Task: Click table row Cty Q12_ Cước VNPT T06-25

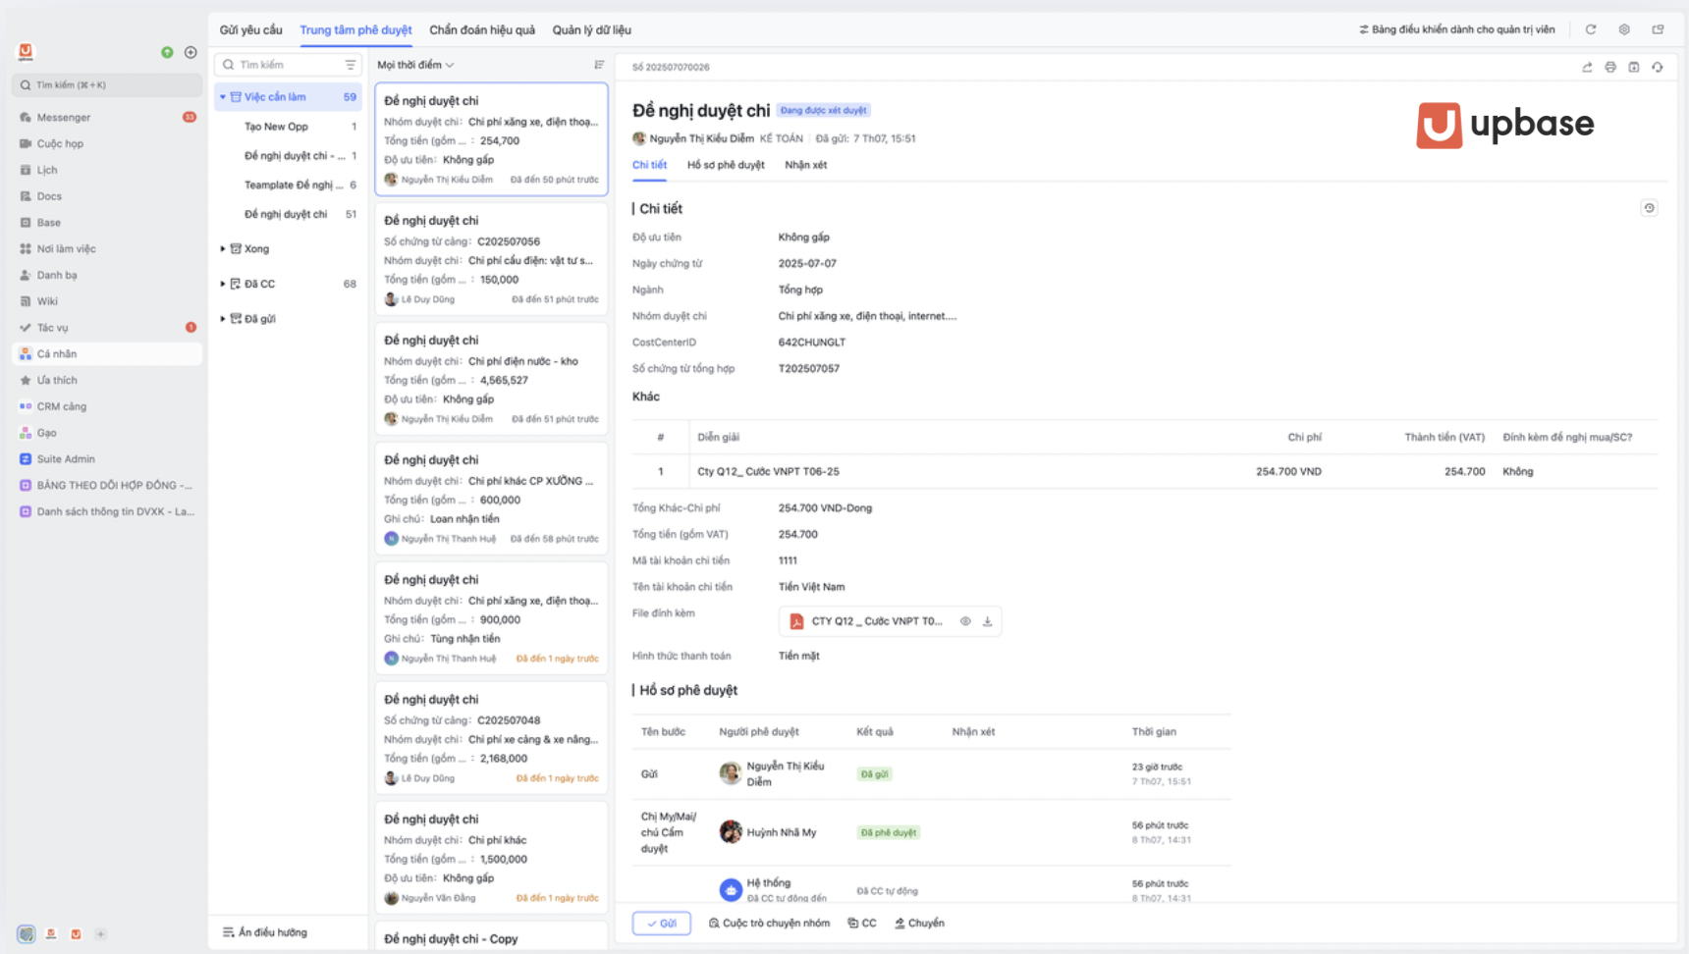Action: (x=1144, y=471)
